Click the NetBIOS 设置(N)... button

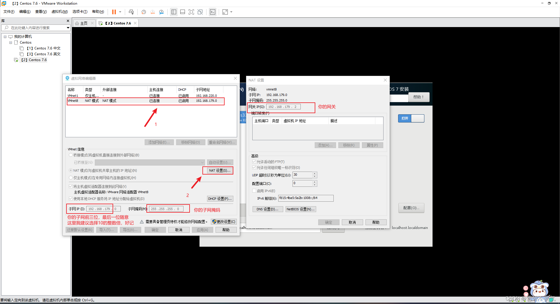coord(300,209)
